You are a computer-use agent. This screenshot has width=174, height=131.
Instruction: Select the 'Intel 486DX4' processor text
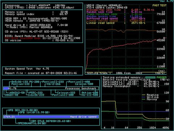pos(40,5)
